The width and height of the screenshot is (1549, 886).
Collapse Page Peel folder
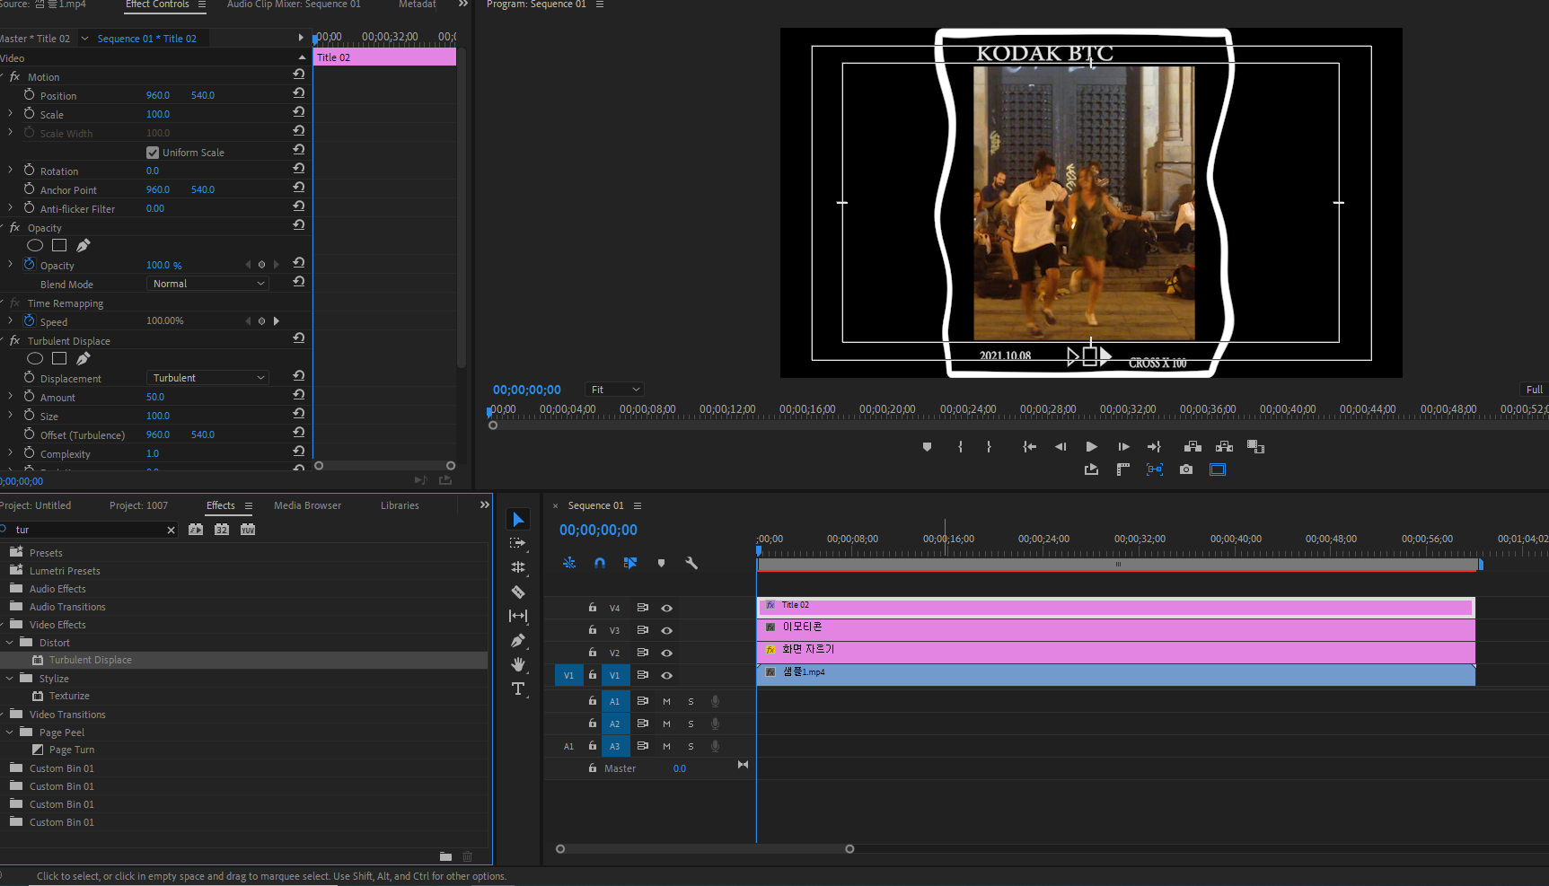pyautogui.click(x=10, y=732)
